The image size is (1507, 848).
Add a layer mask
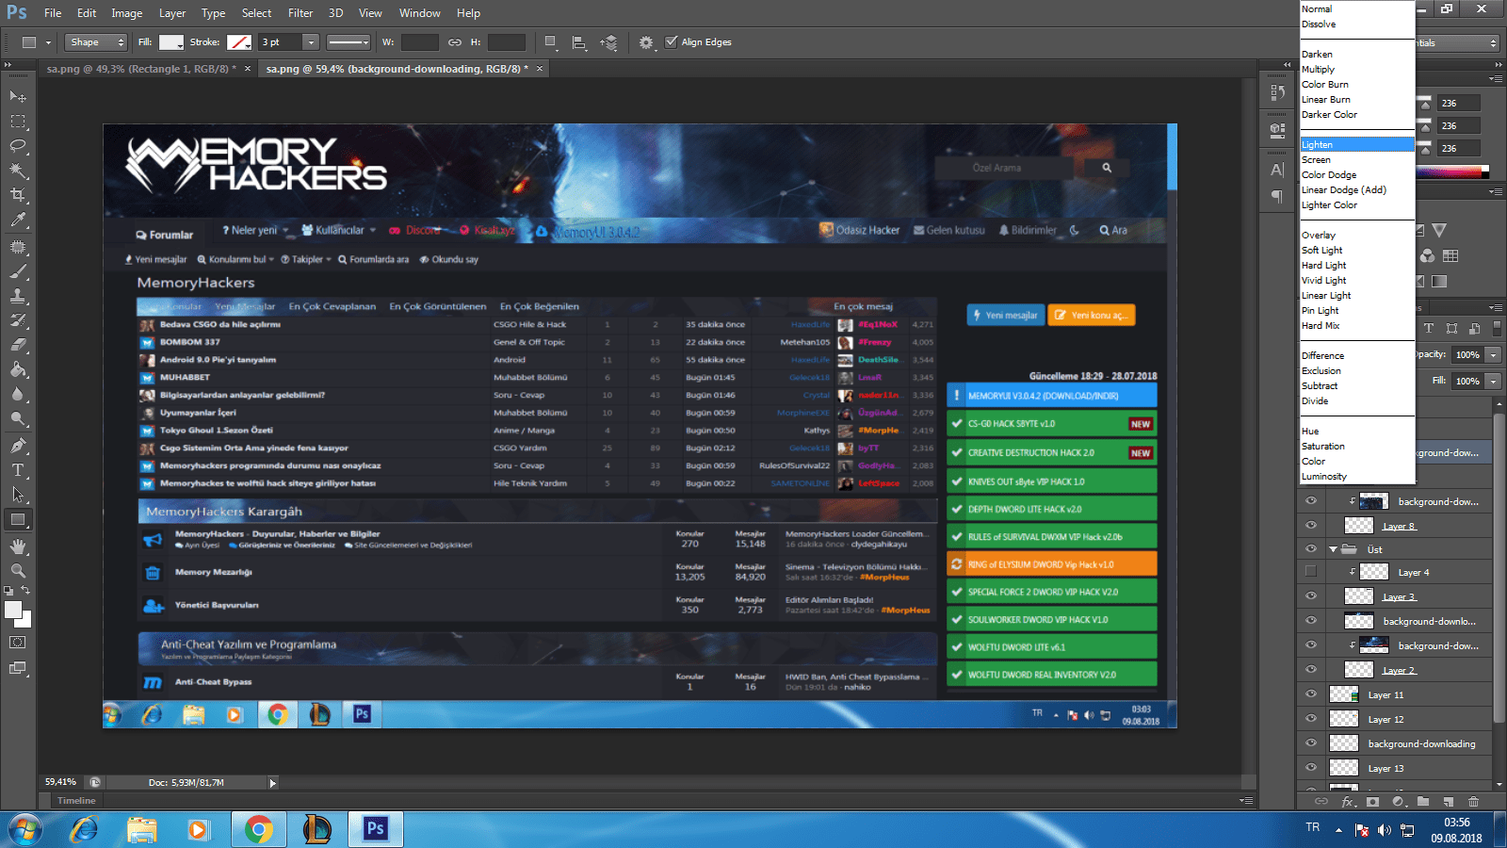coord(1373,802)
